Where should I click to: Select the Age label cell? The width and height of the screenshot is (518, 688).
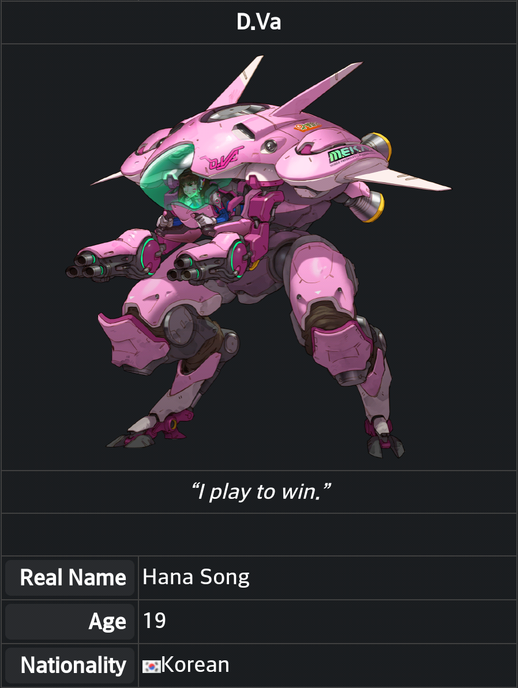click(x=70, y=621)
